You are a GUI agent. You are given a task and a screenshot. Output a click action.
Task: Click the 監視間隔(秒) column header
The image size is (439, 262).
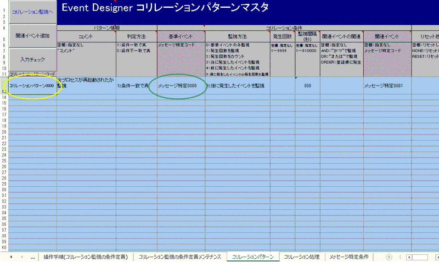tap(307, 36)
